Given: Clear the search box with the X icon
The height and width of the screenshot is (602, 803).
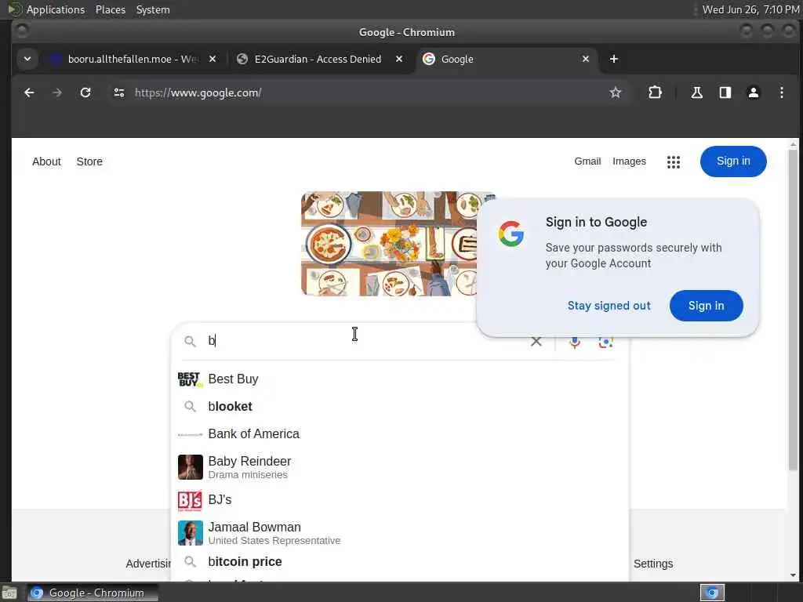Looking at the screenshot, I should coord(536,342).
